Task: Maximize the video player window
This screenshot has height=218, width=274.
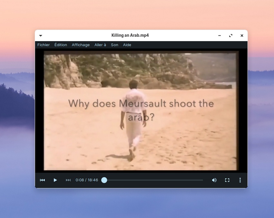Action: tap(230, 35)
